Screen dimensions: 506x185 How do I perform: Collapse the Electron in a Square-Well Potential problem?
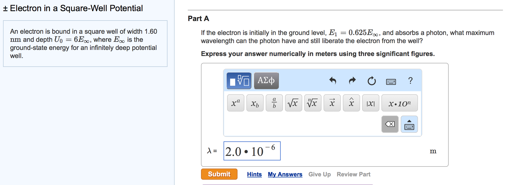5,8
